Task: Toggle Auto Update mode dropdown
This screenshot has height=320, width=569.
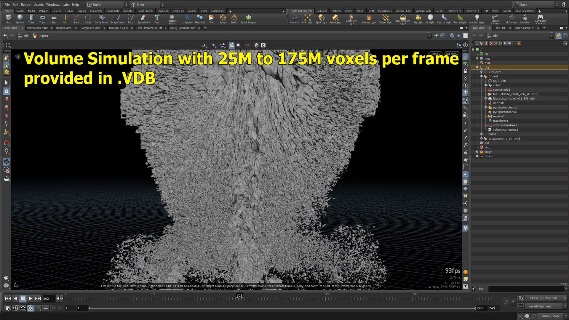Action: [x=554, y=316]
